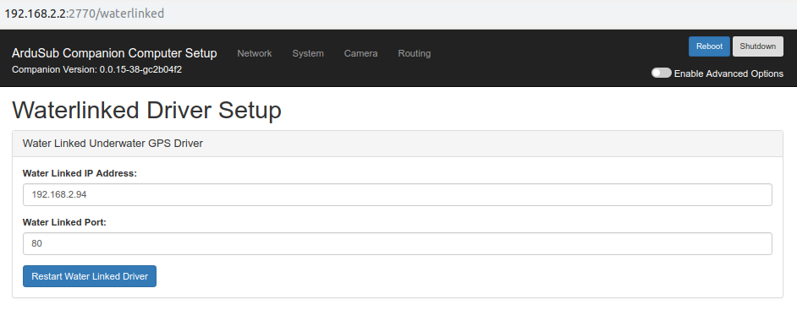Open the Camera menu item
The image size is (797, 310).
[x=360, y=53]
